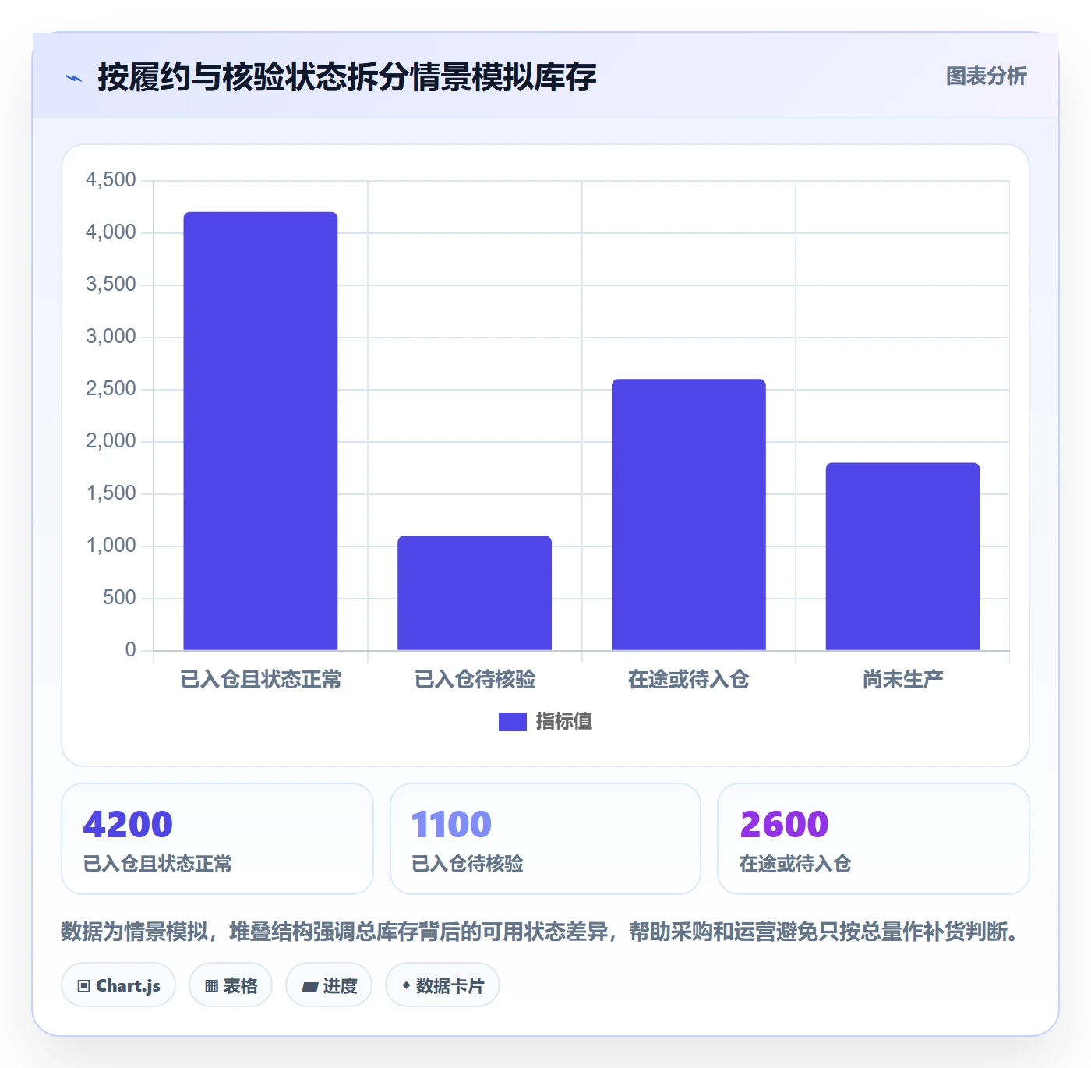Toggle the 指标值 legend color swatch

point(513,722)
